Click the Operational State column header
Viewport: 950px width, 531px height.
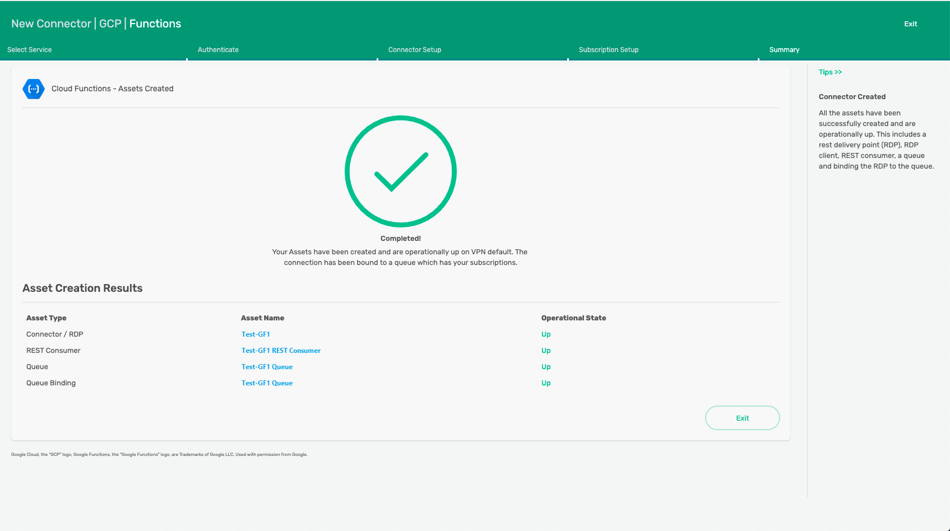(573, 318)
